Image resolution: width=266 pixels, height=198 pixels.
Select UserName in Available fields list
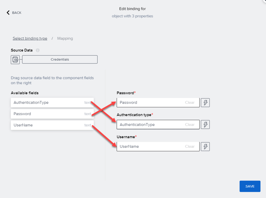tap(47, 125)
